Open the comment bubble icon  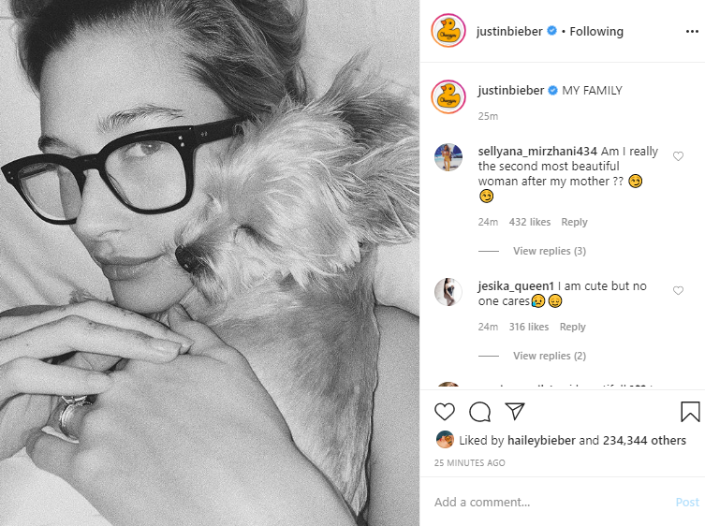479,412
